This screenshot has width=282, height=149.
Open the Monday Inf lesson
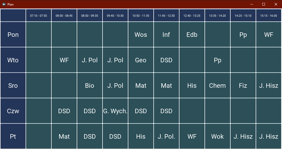coord(166,34)
